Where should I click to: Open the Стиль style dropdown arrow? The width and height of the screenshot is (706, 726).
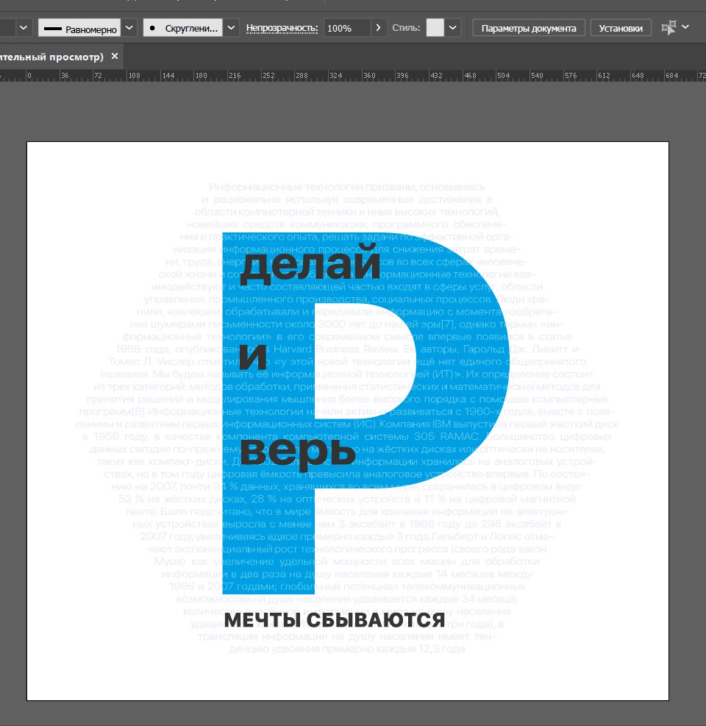pos(453,28)
